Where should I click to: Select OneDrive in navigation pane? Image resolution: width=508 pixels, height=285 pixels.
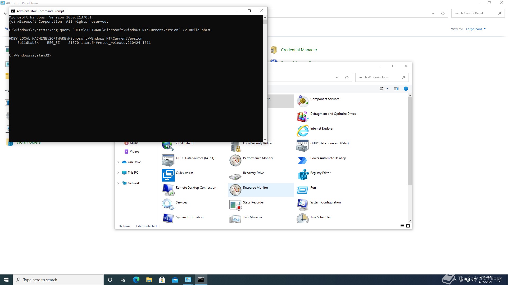[x=134, y=162]
